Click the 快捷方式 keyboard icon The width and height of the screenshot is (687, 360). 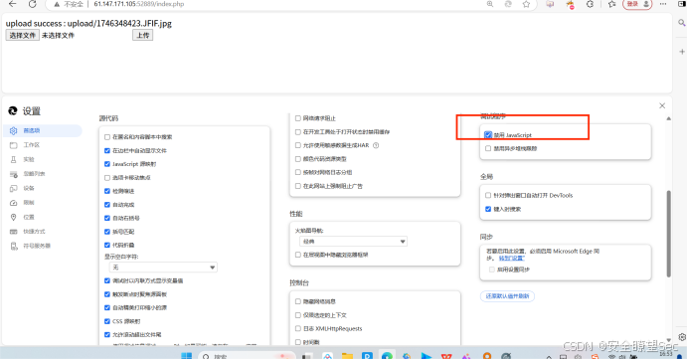[x=13, y=232]
